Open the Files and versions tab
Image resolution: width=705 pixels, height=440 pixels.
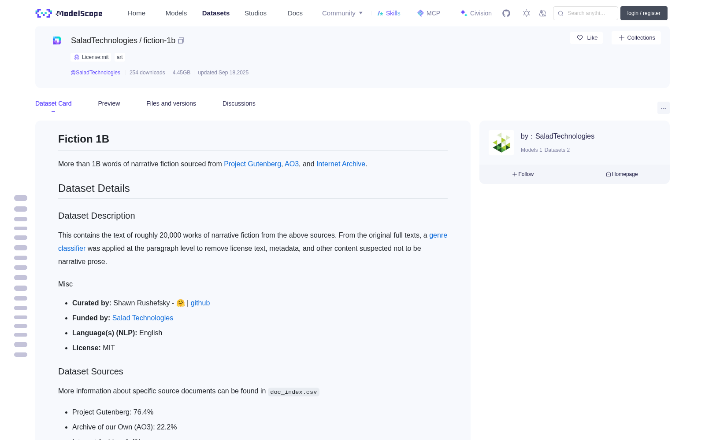[x=171, y=103]
